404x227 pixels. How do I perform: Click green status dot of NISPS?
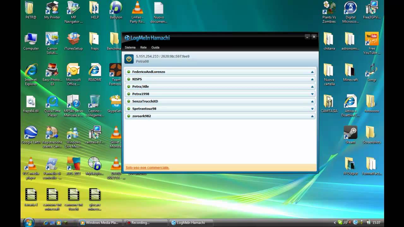(x=129, y=79)
